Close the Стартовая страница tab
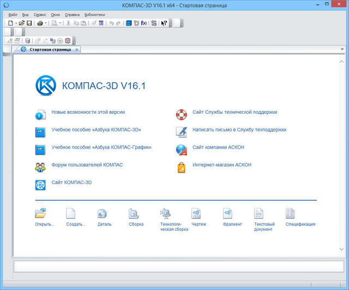Image resolution: width=349 pixels, height=290 pixels. click(x=77, y=50)
